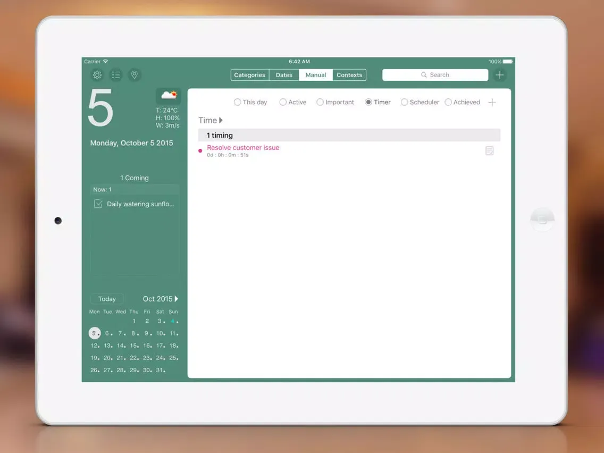Click the note icon beside Resolve customer issue
The image size is (604, 453).
click(489, 150)
